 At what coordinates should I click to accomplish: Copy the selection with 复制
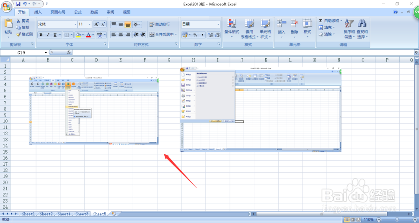[23, 28]
